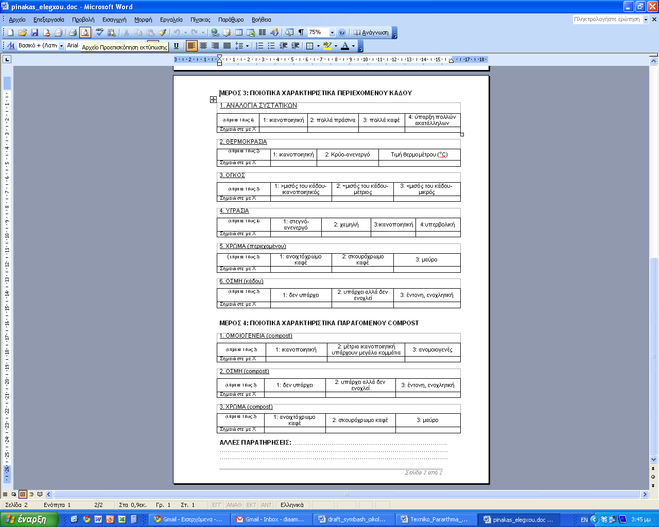This screenshot has width=659, height=527.
Task: Switch to Print Layout view button
Action: pos(23,494)
